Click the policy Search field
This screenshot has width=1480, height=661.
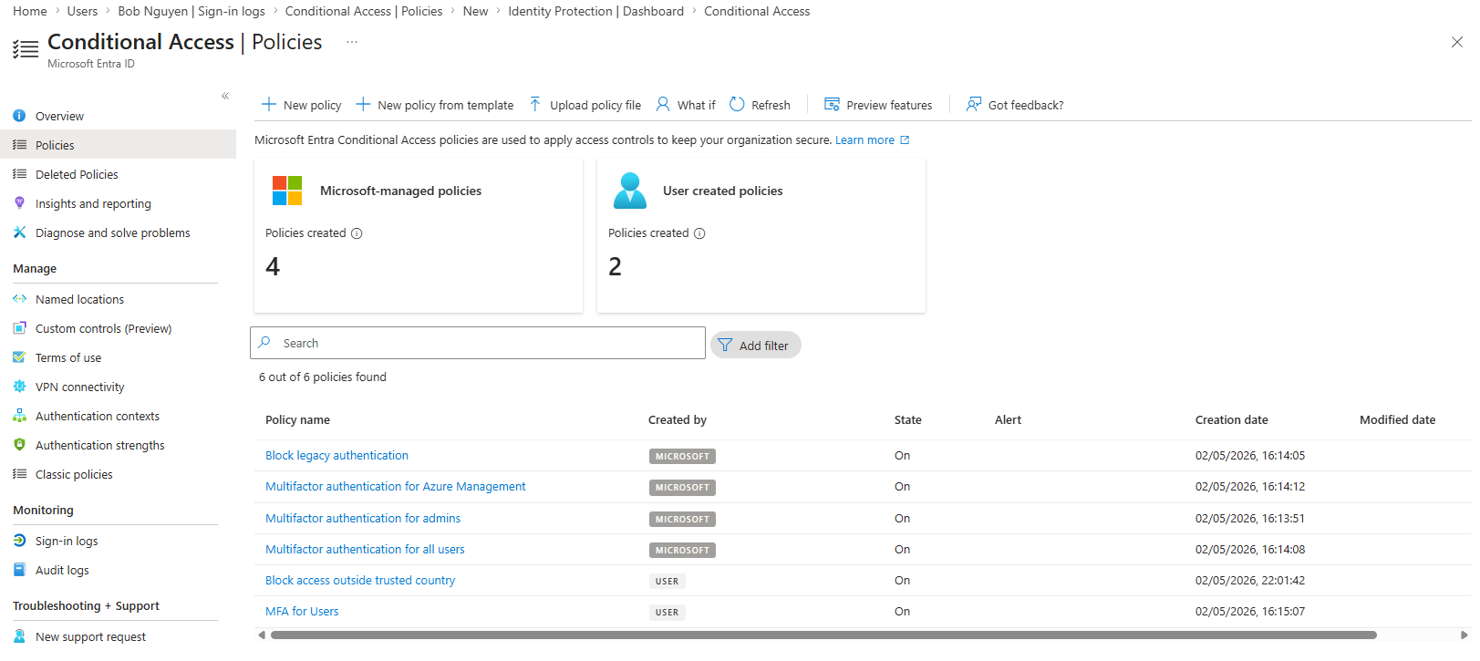(478, 343)
